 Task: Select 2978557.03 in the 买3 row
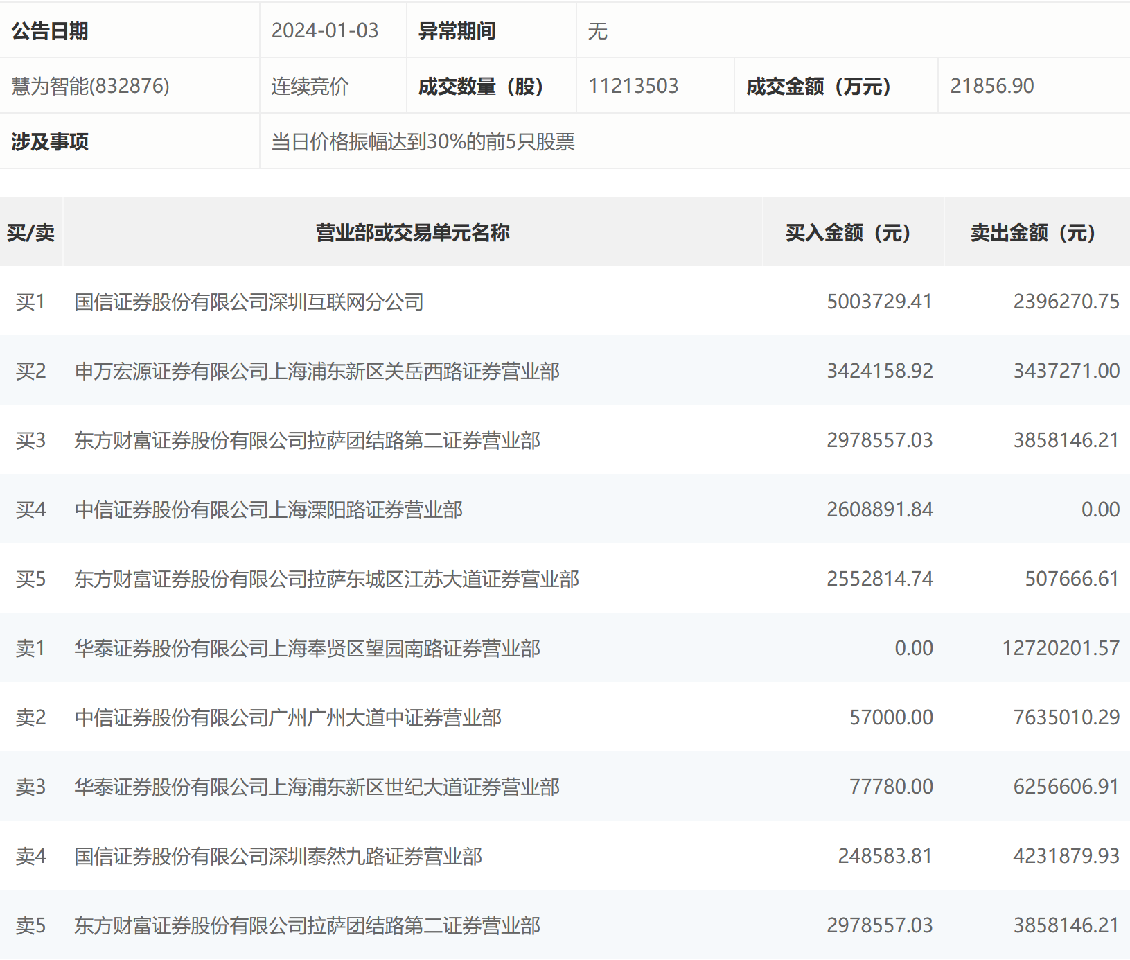point(880,440)
